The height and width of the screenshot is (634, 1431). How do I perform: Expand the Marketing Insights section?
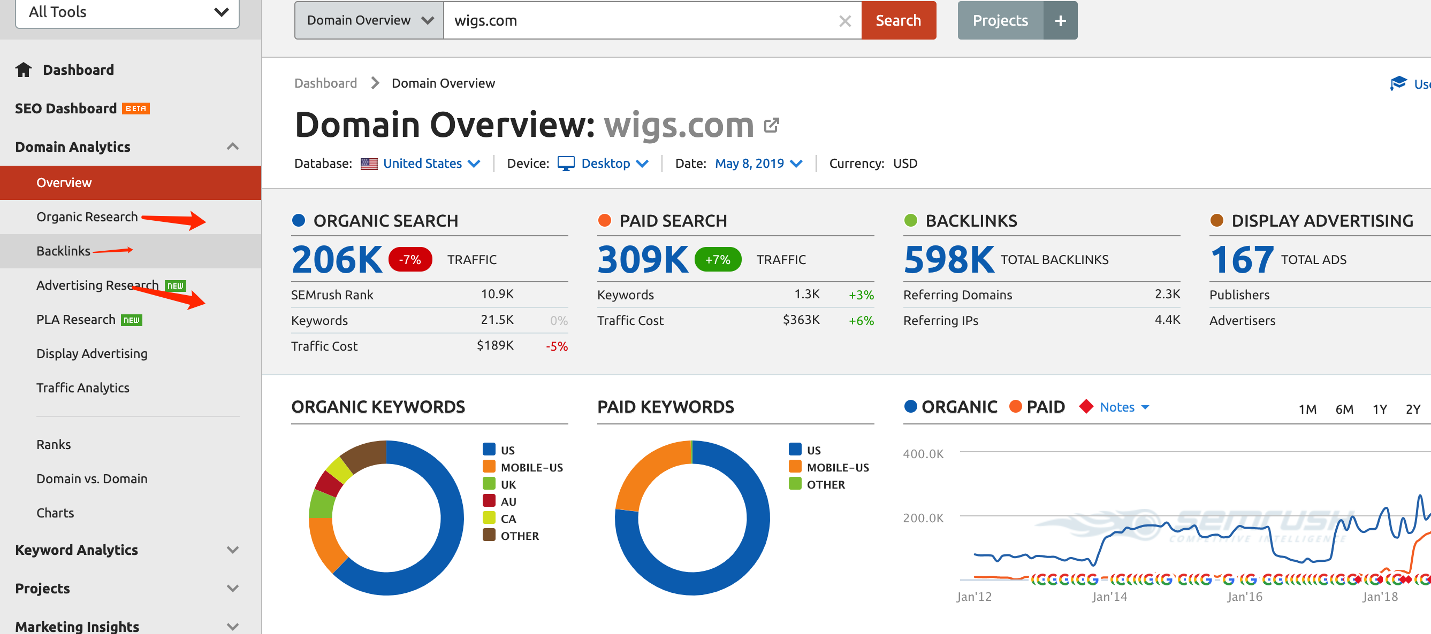coord(233,626)
